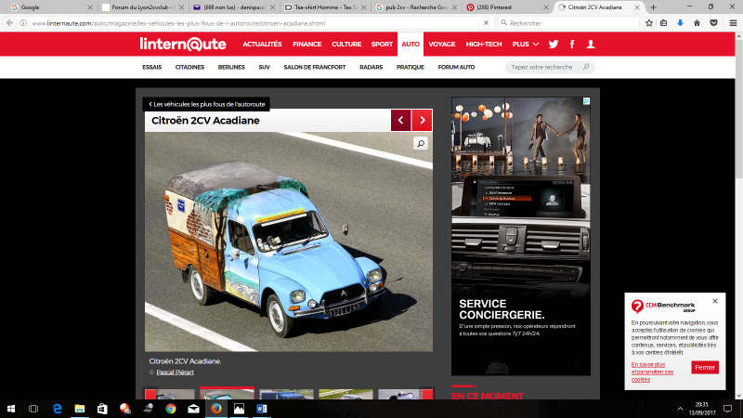
Task: Click the magnifier zoom icon on the car photo
Action: (421, 143)
